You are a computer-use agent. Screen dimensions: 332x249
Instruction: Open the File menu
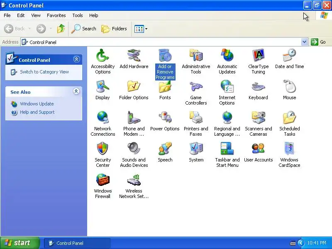(x=7, y=15)
